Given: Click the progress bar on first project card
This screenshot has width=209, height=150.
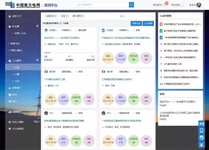Looking at the screenshot, I should click(69, 53).
